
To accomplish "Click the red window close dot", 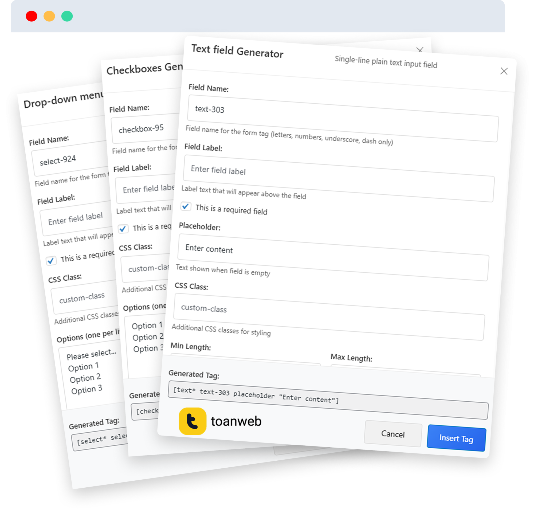I will pos(32,16).
